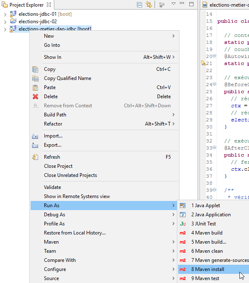Click Copy in context menu
Screen dimensions: 249x283
pyautogui.click(x=50, y=69)
